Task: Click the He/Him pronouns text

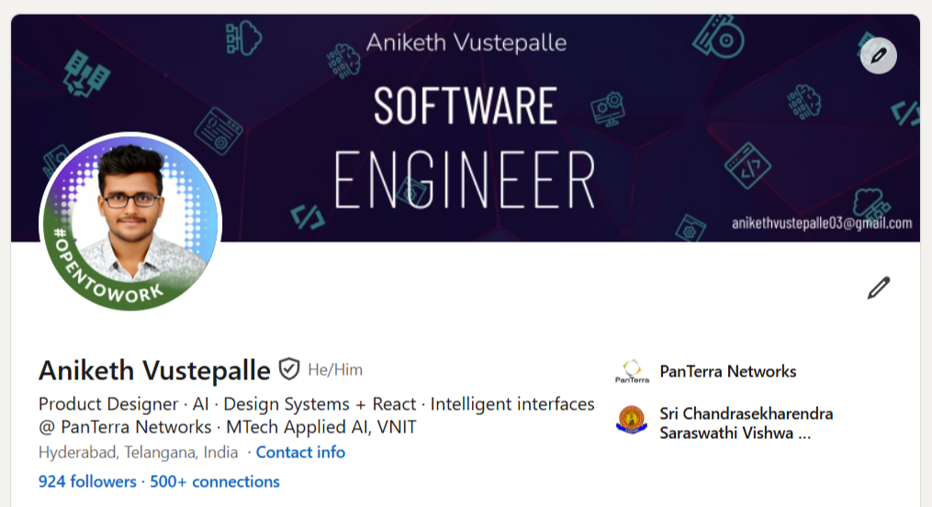Action: pos(335,370)
